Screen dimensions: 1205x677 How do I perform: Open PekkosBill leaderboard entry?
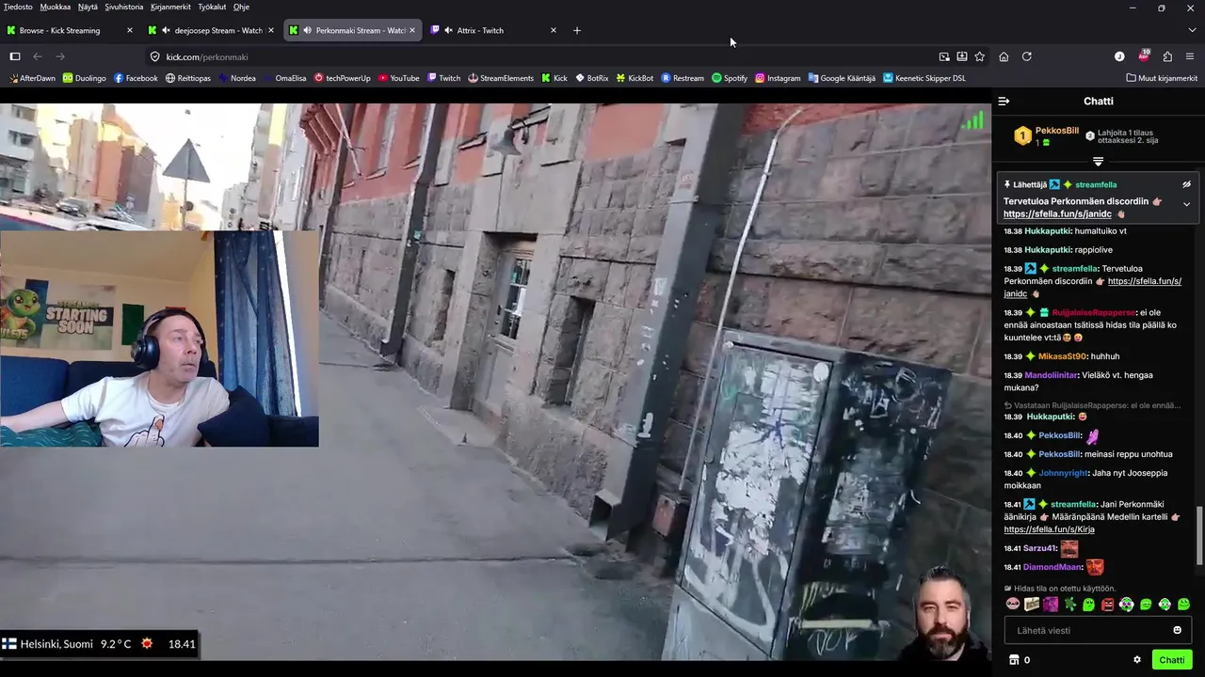point(1046,136)
